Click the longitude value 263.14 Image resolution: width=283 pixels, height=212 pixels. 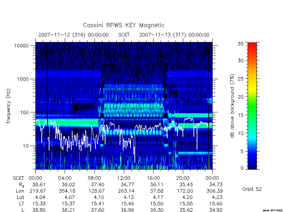coord(126,191)
